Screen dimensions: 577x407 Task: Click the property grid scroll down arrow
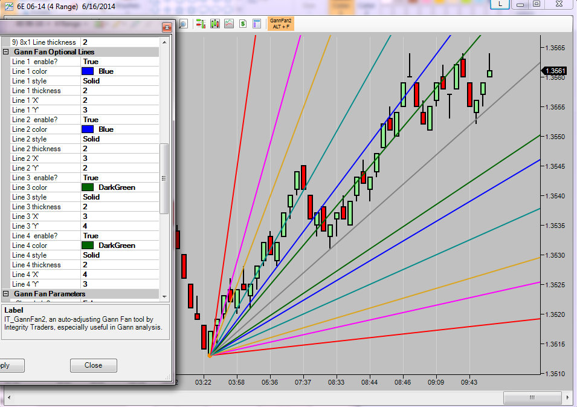pos(164,296)
